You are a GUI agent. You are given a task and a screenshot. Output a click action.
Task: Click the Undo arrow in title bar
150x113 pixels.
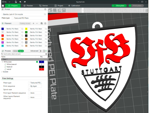(x=20, y=2)
